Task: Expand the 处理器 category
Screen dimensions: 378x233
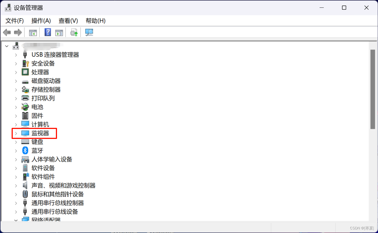Action: pos(16,72)
